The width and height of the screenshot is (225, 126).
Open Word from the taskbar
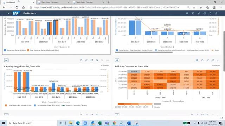point(129,123)
